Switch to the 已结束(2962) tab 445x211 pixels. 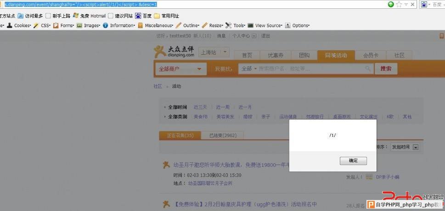(x=222, y=136)
